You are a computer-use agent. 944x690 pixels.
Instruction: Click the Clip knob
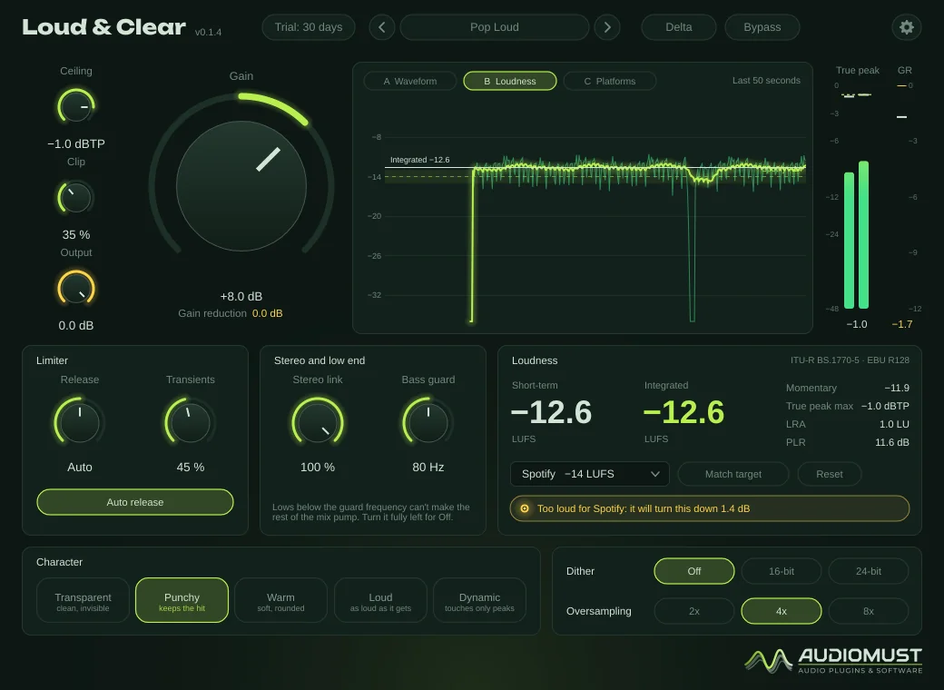(x=76, y=198)
